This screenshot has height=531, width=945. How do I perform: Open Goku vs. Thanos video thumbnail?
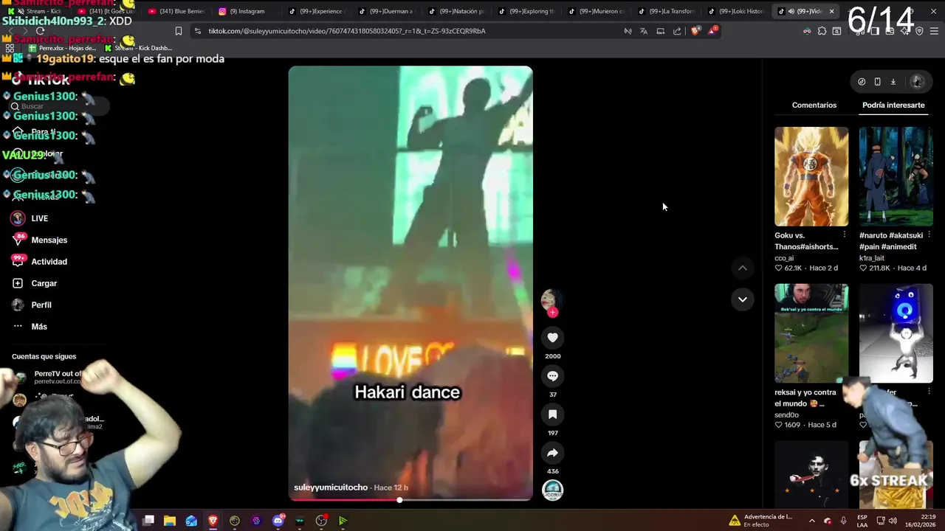pos(811,176)
